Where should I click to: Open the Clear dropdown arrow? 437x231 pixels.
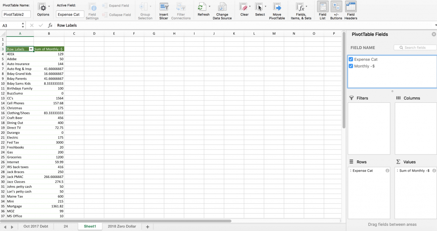coord(250,6)
